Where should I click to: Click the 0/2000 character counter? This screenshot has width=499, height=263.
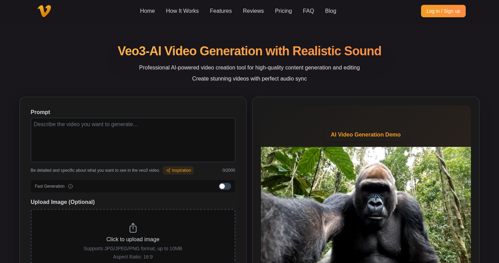(x=229, y=170)
